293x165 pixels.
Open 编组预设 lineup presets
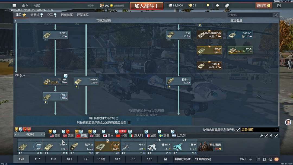tap(203, 159)
